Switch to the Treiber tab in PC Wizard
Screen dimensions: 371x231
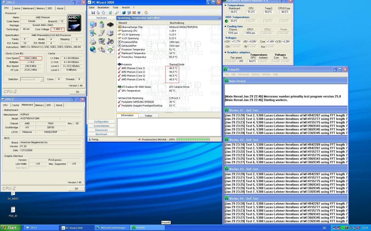(x=148, y=115)
